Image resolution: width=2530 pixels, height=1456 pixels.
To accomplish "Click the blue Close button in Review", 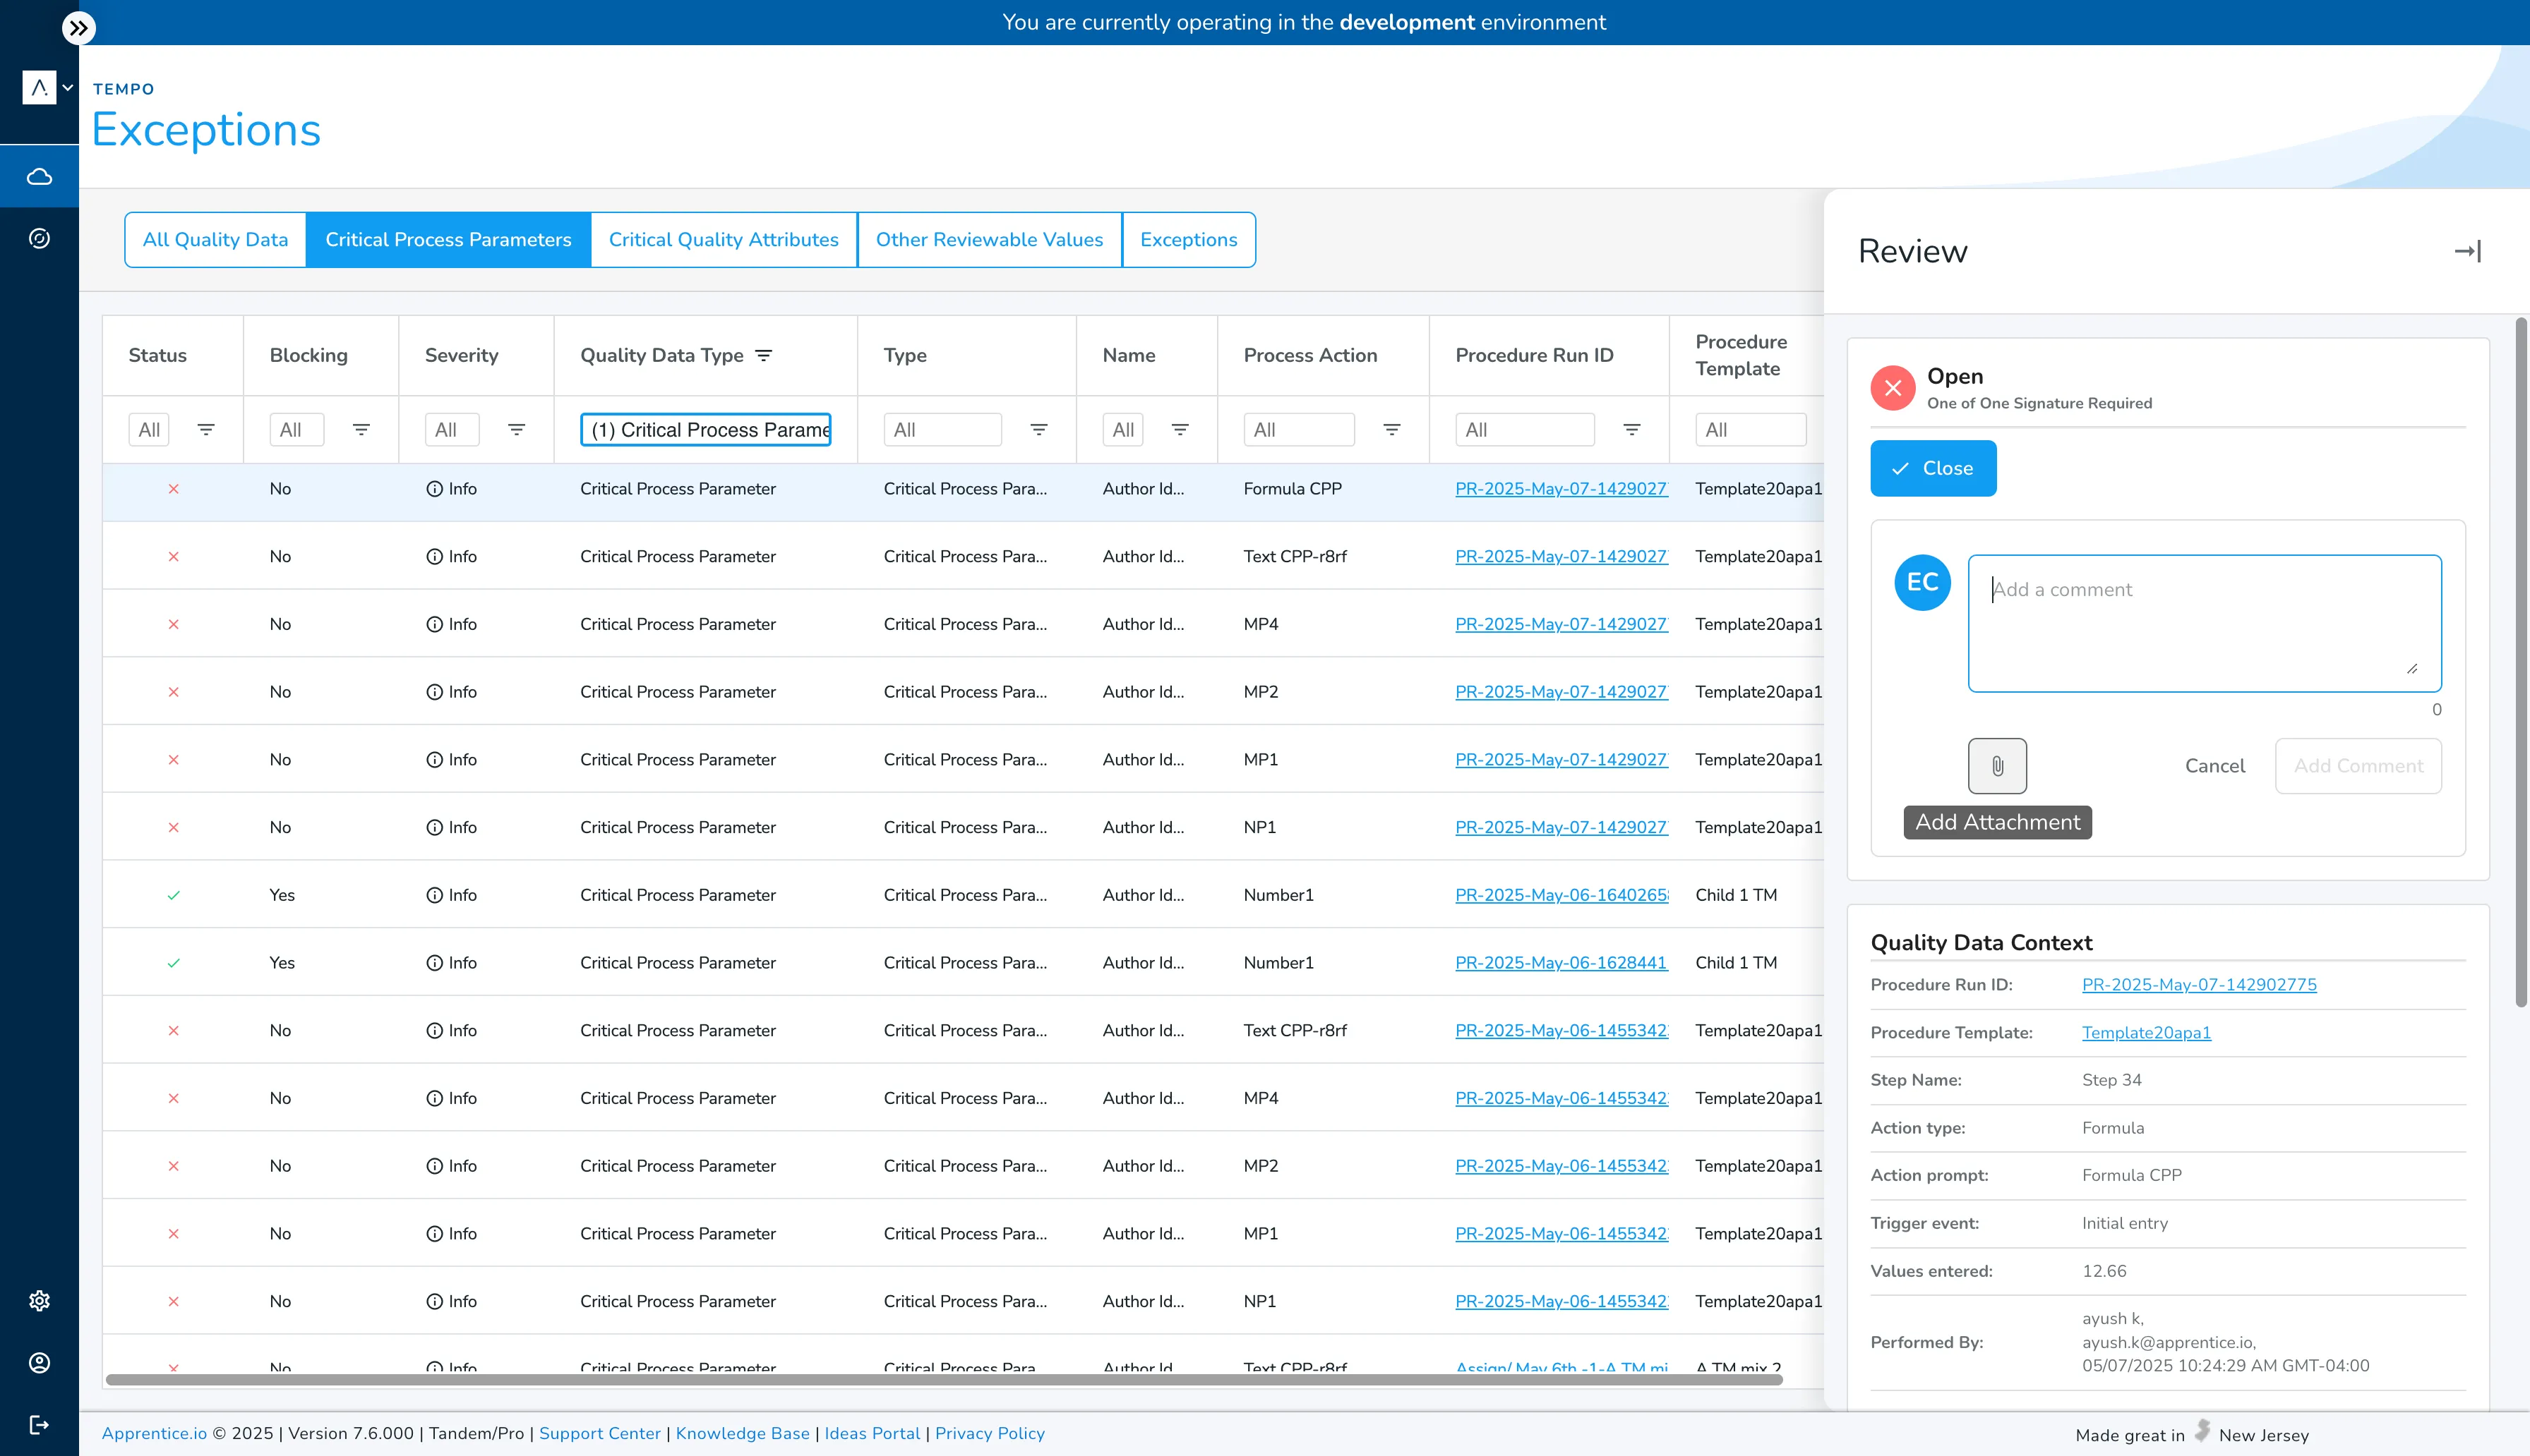I will (1933, 468).
